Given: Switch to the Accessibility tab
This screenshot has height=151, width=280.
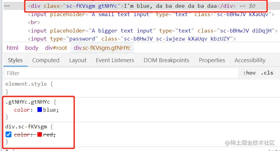Looking at the screenshot, I should (250, 60).
